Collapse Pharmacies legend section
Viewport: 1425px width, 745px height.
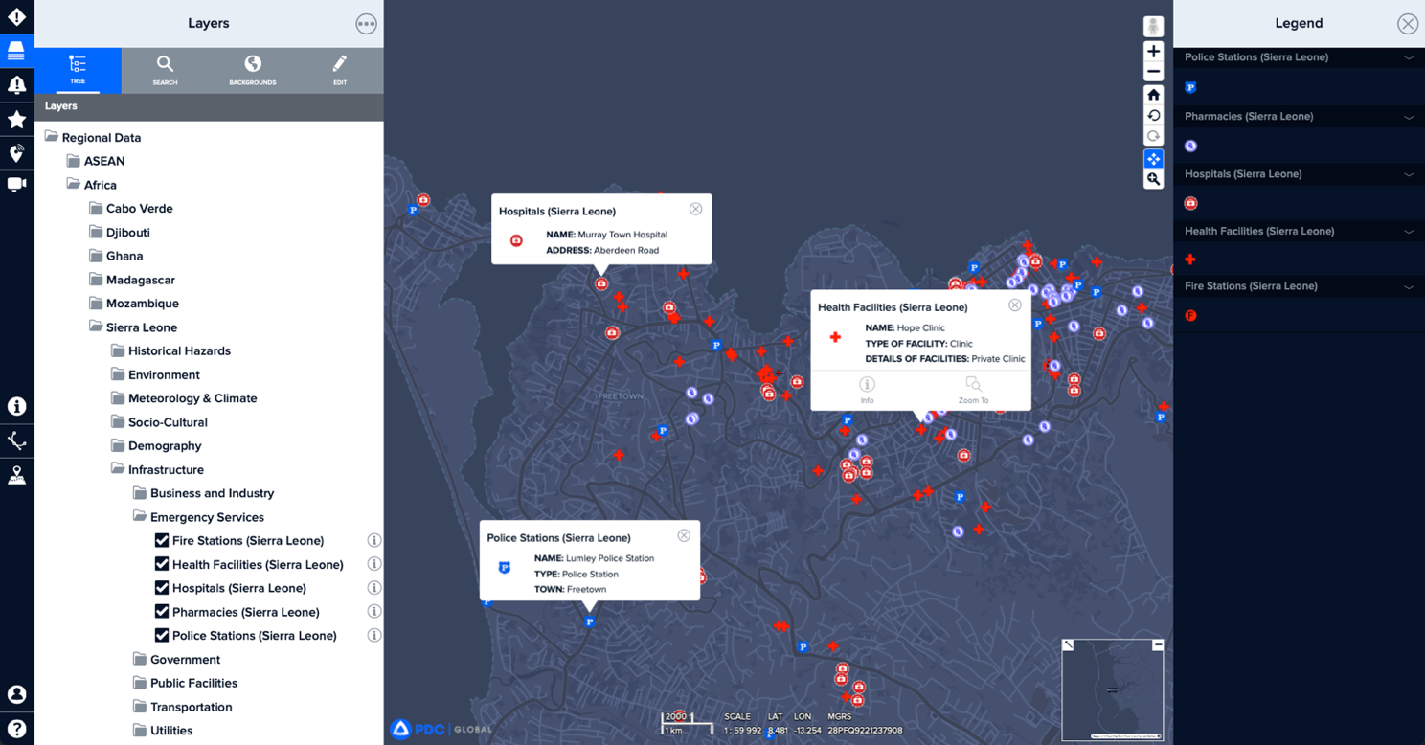pos(1409,117)
